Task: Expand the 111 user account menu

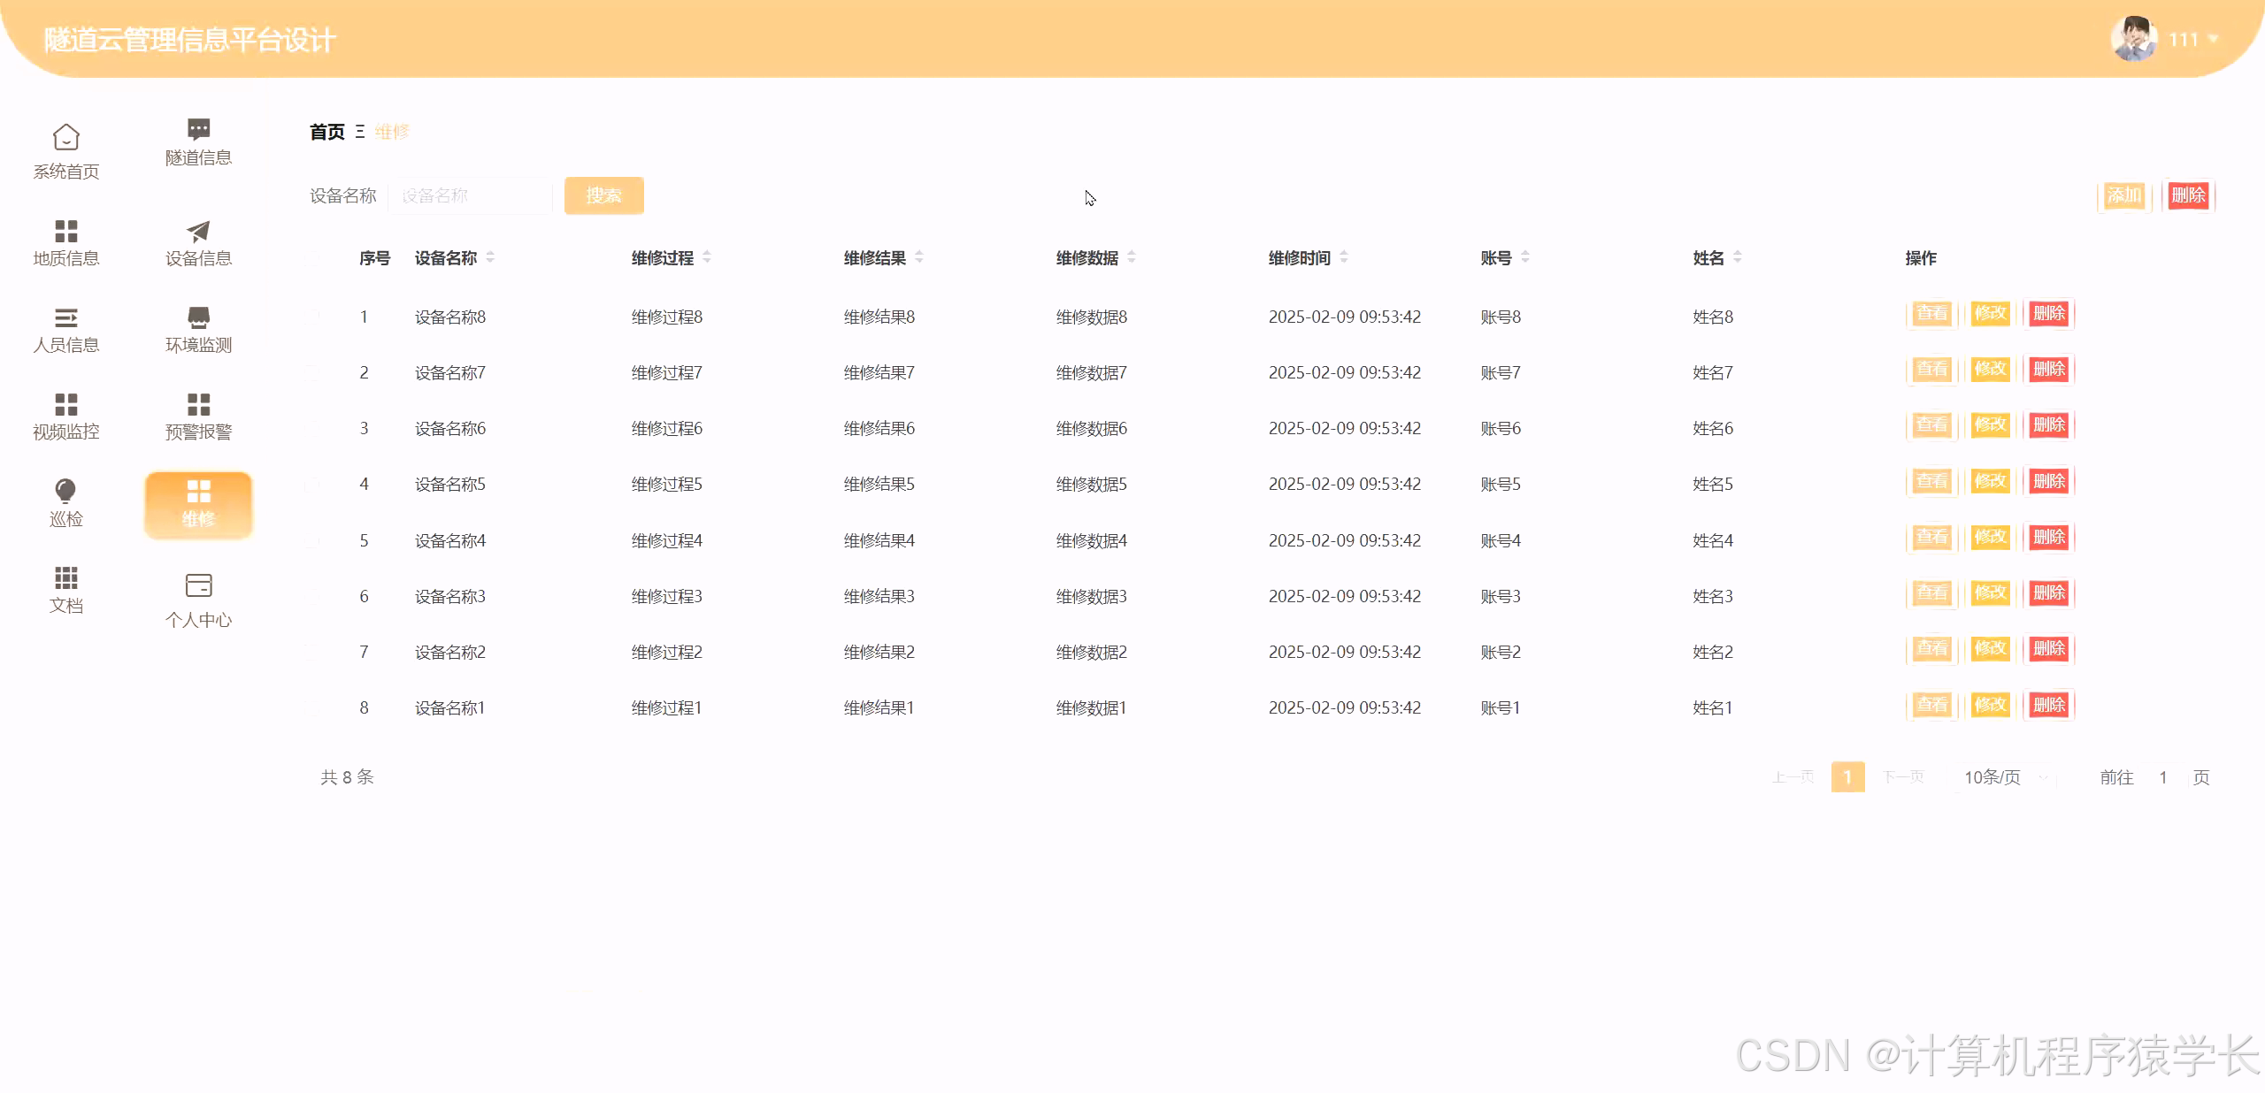Action: (2194, 40)
